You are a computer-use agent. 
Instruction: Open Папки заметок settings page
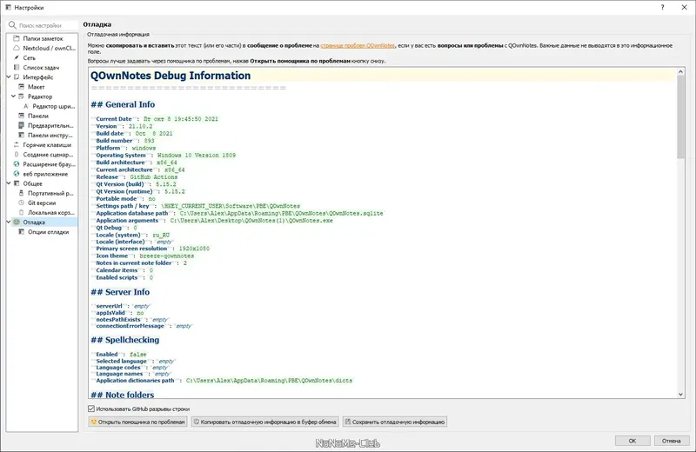point(43,38)
